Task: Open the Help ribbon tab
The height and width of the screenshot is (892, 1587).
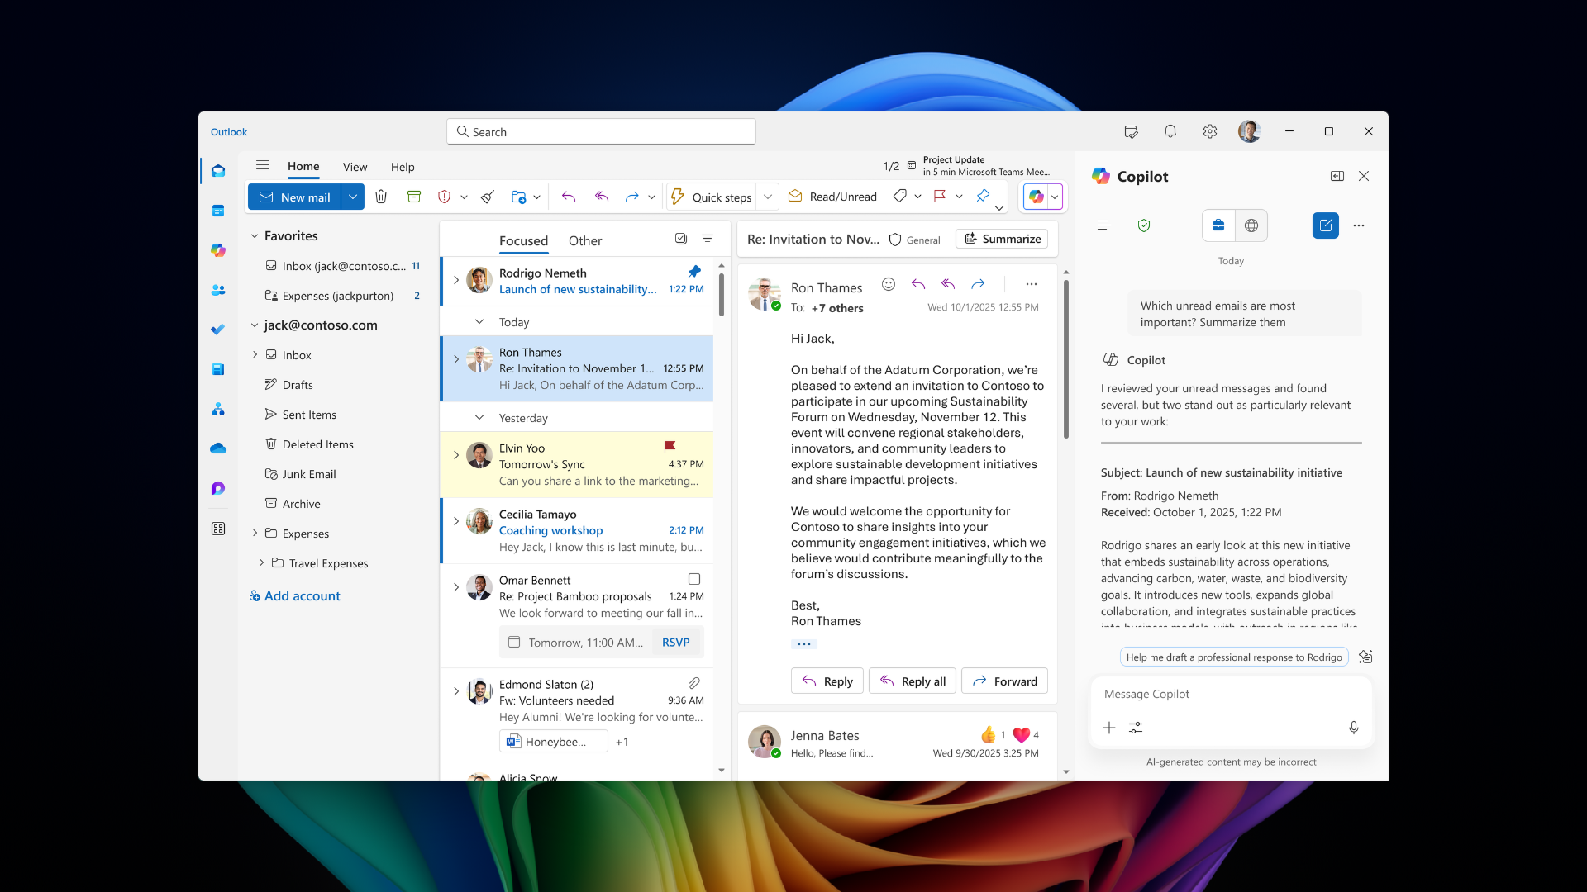Action: click(x=403, y=167)
